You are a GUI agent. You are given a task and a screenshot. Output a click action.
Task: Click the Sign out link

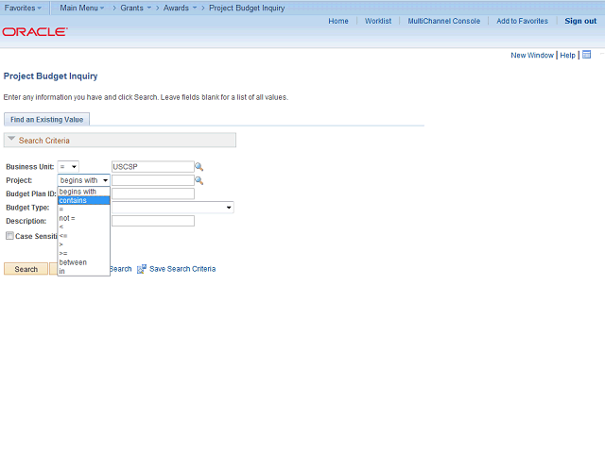pos(580,21)
